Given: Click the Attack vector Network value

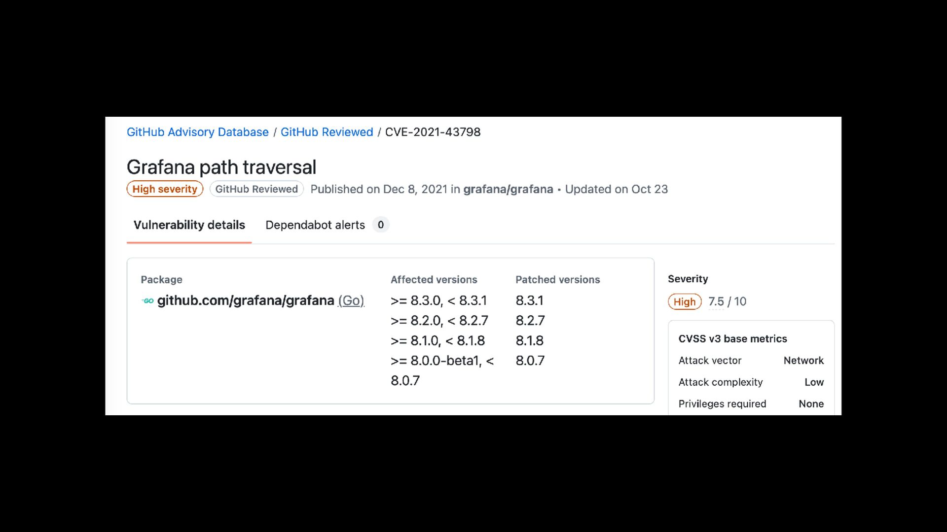Looking at the screenshot, I should click(803, 361).
